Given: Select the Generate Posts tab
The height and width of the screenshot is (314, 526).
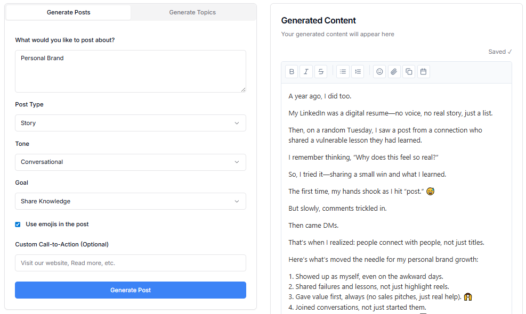Looking at the screenshot, I should [68, 12].
